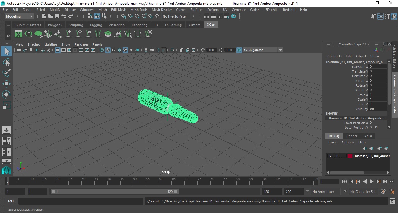This screenshot has height=213, width=398.
Task: Expand the shelf menu with the lines icon
Action: coord(8,25)
